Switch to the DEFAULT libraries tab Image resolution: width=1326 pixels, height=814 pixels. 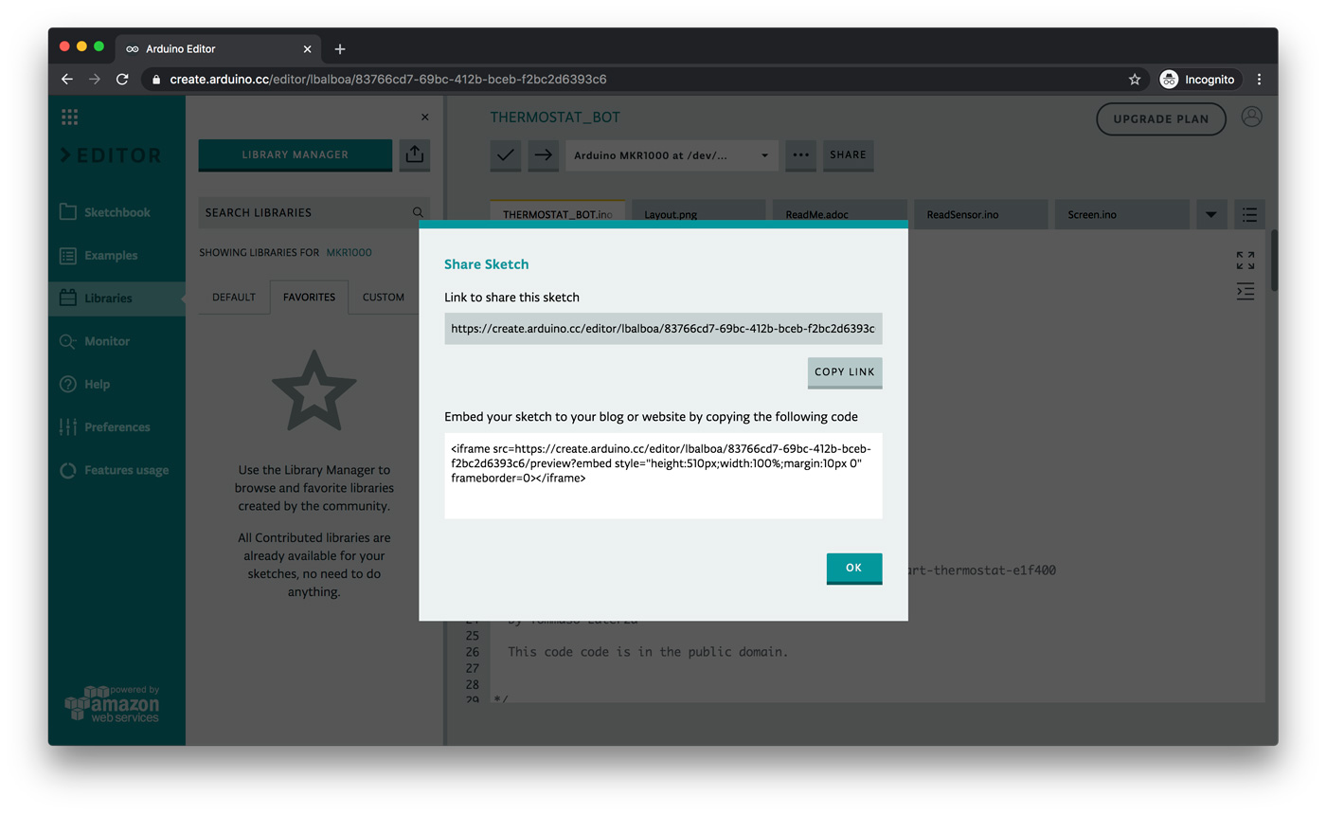[x=234, y=298]
